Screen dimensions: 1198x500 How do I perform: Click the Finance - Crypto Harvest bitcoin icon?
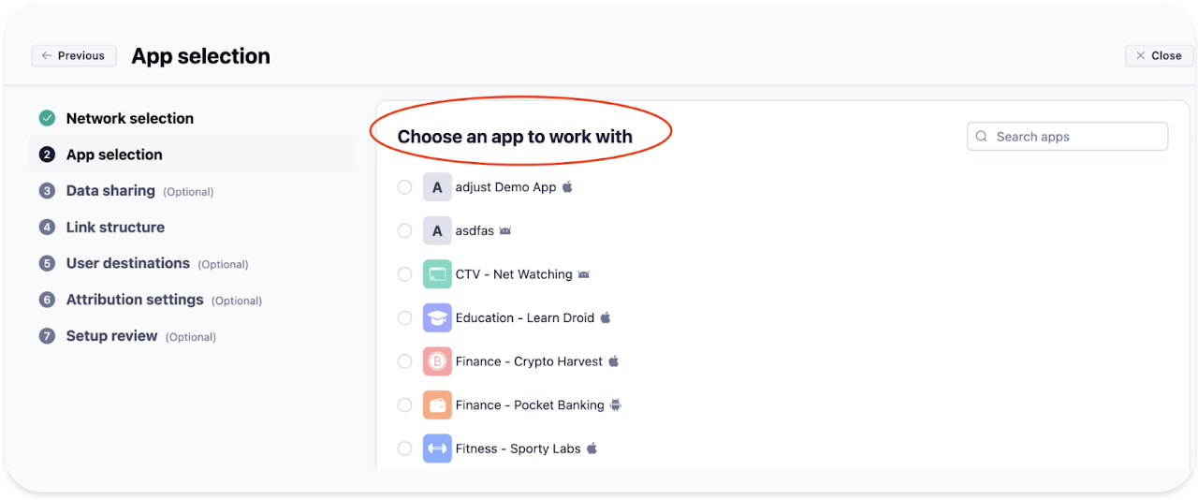(x=437, y=361)
